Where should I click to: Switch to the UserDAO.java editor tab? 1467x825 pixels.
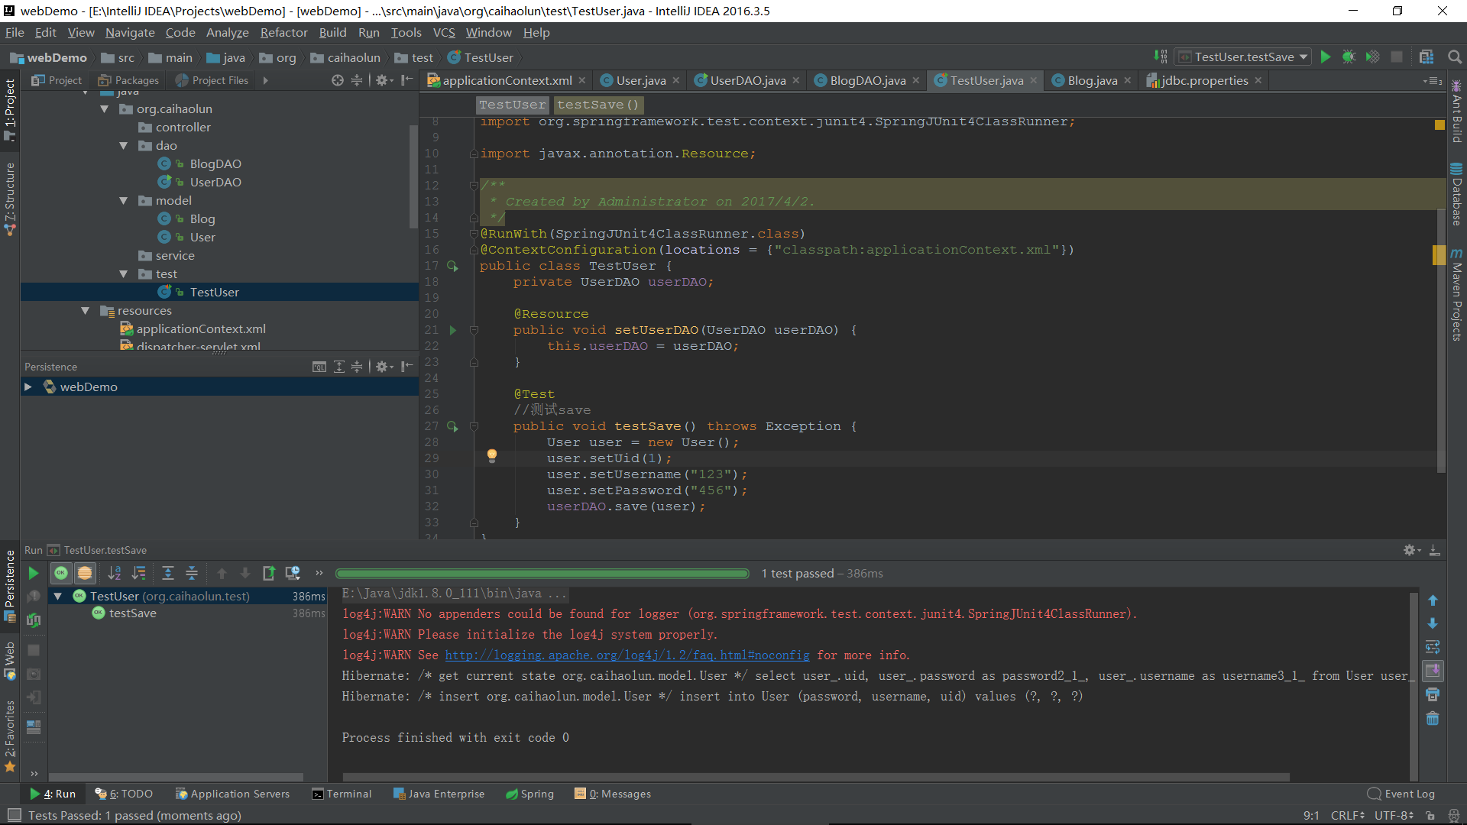(x=746, y=80)
